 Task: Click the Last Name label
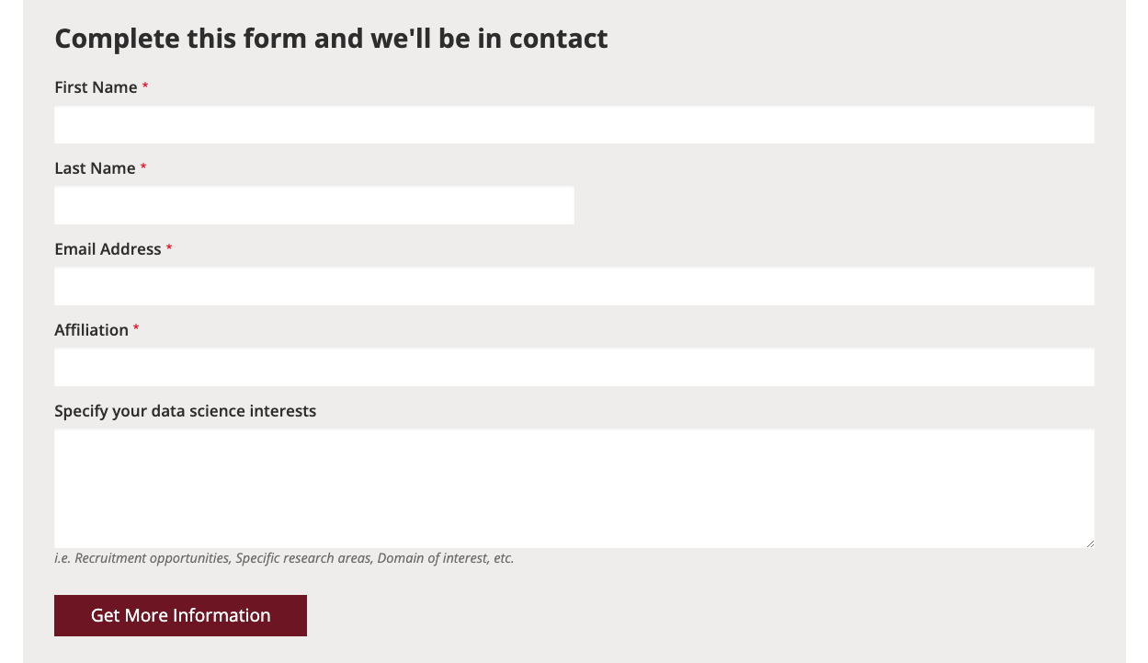95,168
